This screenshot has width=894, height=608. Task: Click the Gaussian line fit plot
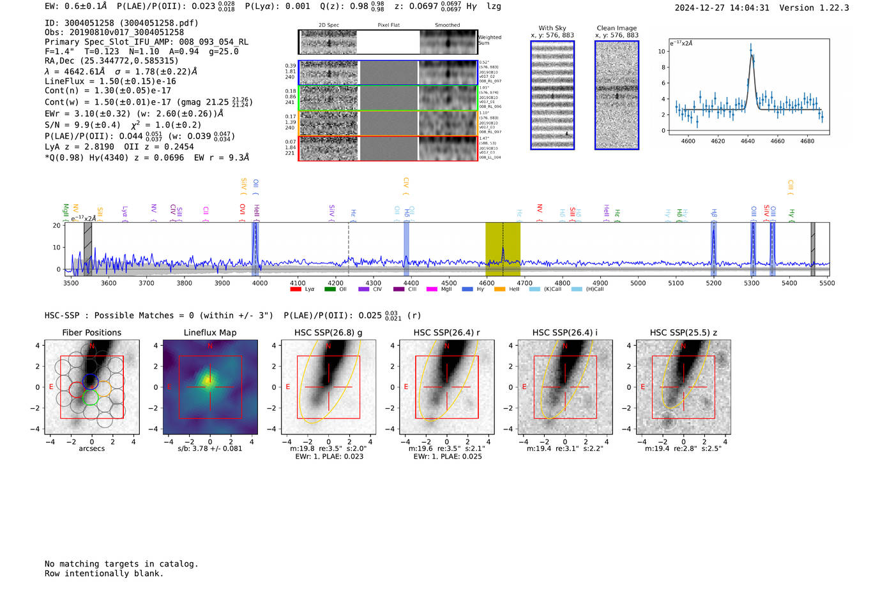(x=748, y=87)
